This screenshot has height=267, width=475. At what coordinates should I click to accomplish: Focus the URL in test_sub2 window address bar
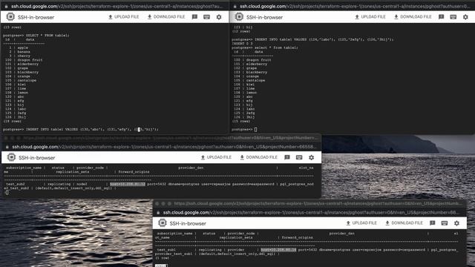coord(163,147)
